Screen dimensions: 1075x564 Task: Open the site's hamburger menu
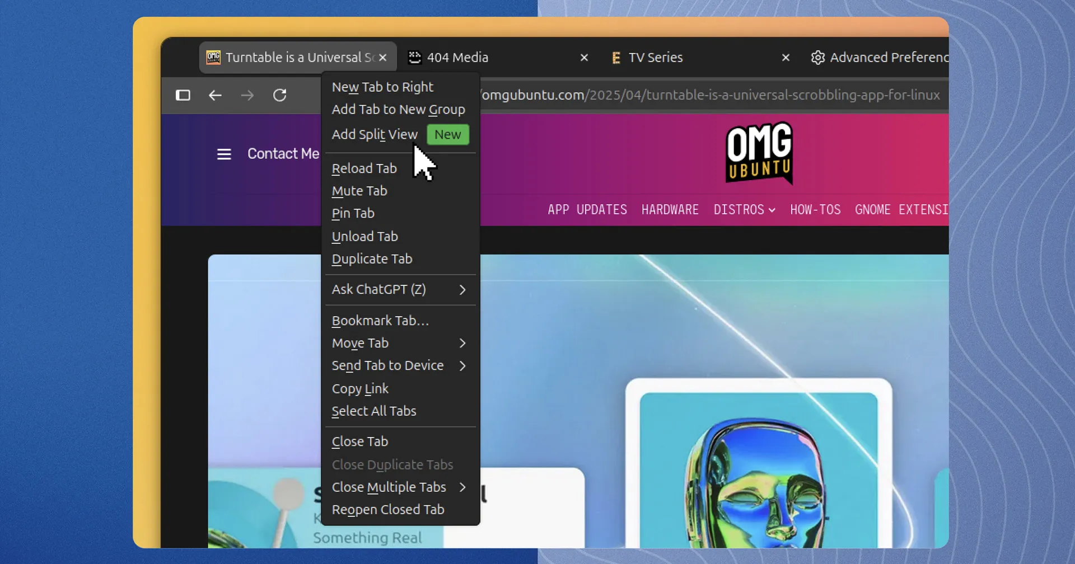pyautogui.click(x=224, y=153)
